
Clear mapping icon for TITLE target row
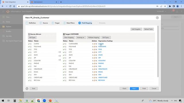[96, 49]
